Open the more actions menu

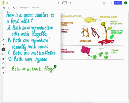pos(111,3)
